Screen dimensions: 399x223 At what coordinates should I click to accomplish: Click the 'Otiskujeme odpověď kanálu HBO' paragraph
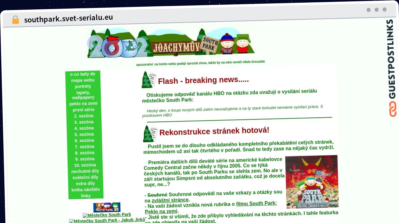click(x=229, y=95)
